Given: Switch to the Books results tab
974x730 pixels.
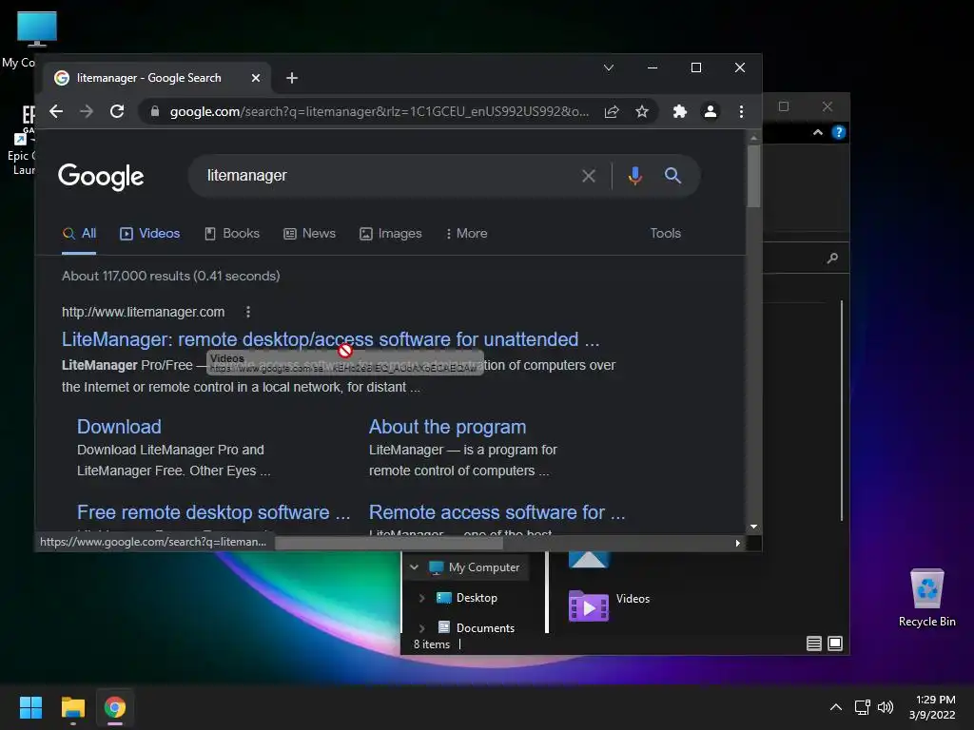Looking at the screenshot, I should (232, 234).
